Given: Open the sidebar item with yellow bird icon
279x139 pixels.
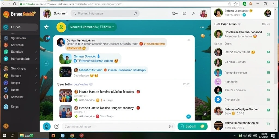Looking at the screenshot, I should coord(20,76).
